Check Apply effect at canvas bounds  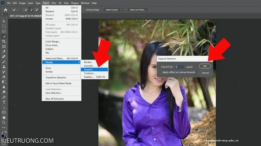coord(160,72)
